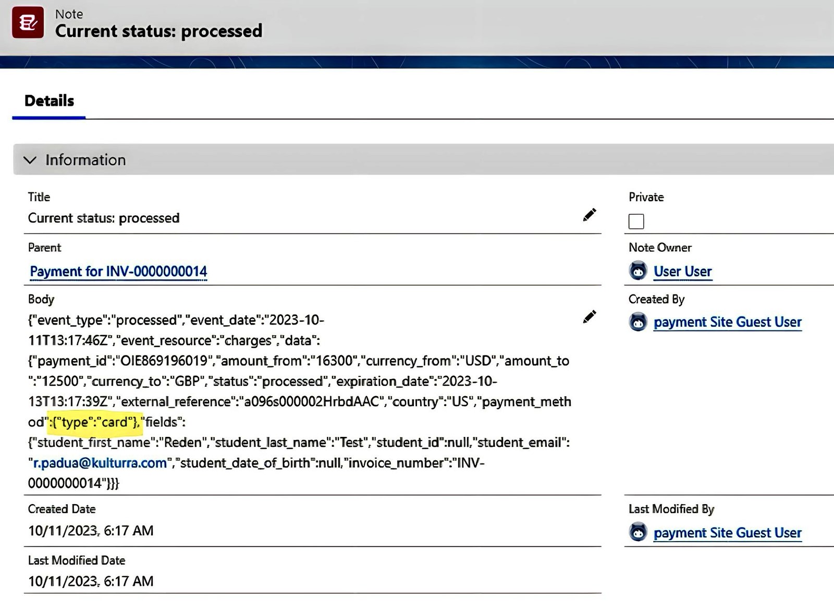Viewport: 834px width, 611px height.
Task: Toggle the Private checkbox
Action: click(636, 222)
